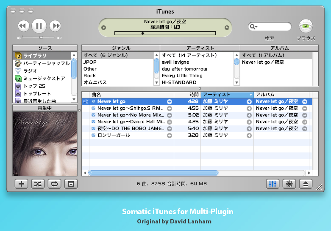Select JPOP genre
This screenshot has width=331, height=231.
[x=118, y=62]
